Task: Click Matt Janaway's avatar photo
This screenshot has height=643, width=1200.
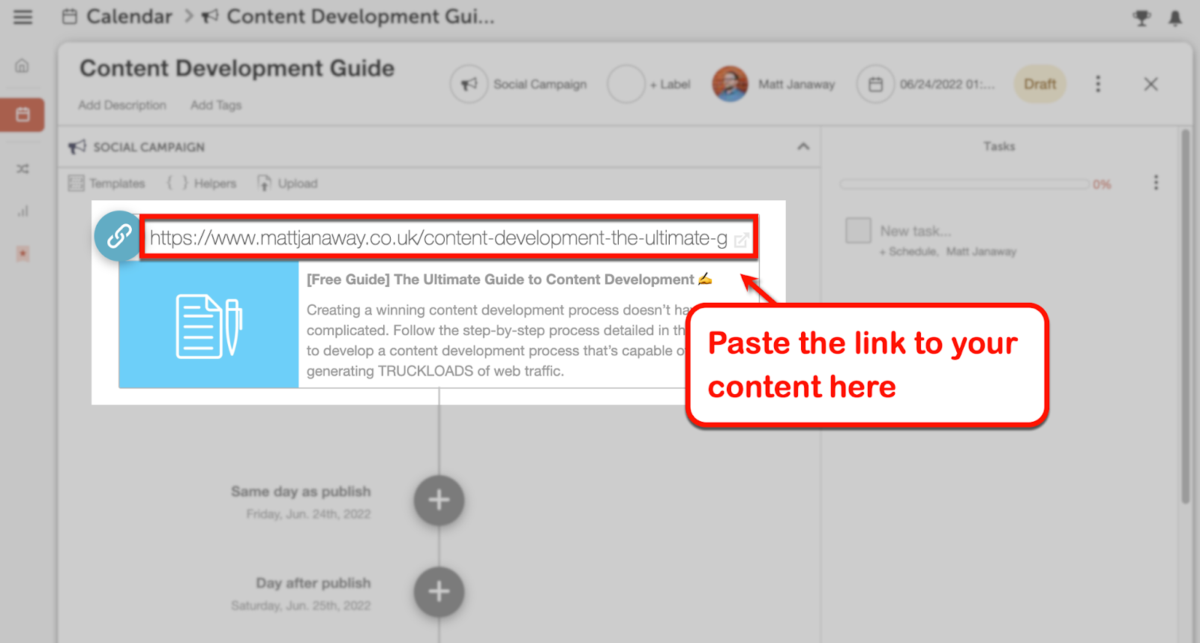Action: pyautogui.click(x=730, y=84)
